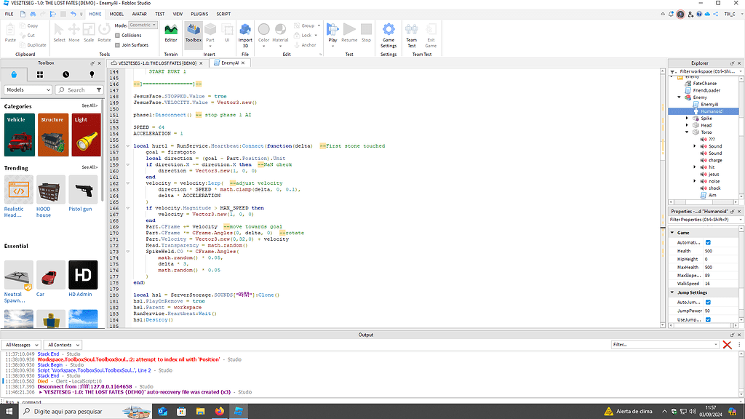Clear output with red X

pyautogui.click(x=727, y=345)
